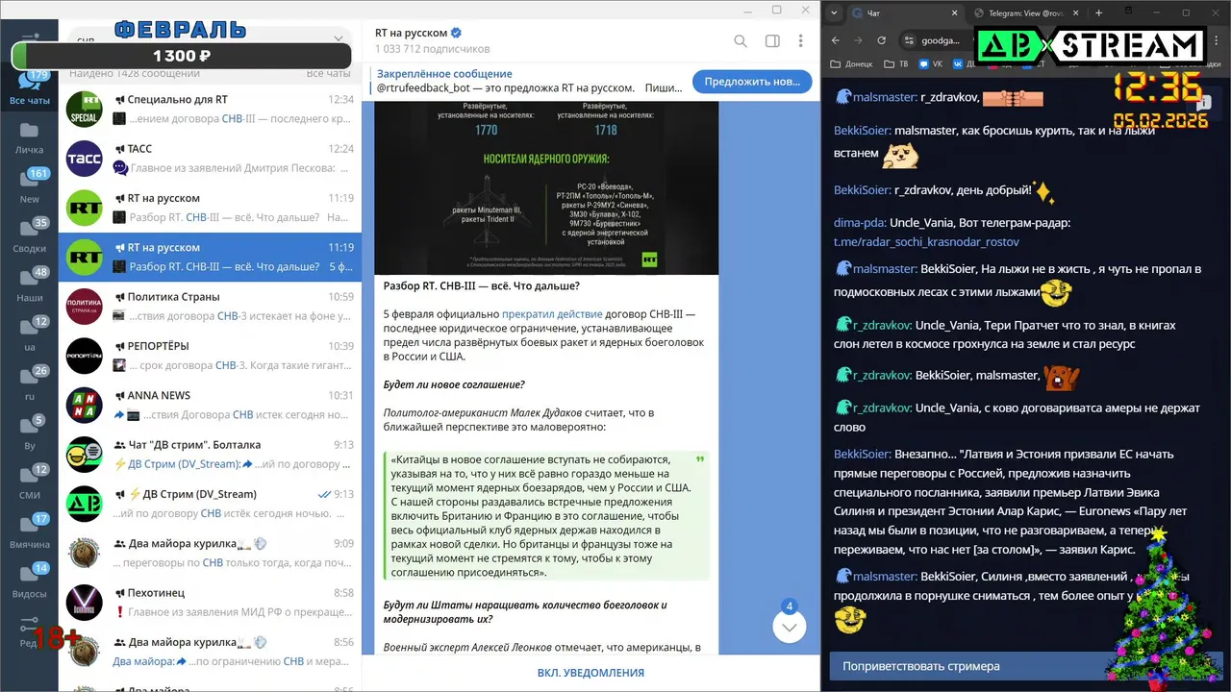1231x692 pixels.
Task: Select the РЕПОРТЁРЫ search result
Action: tap(210, 356)
